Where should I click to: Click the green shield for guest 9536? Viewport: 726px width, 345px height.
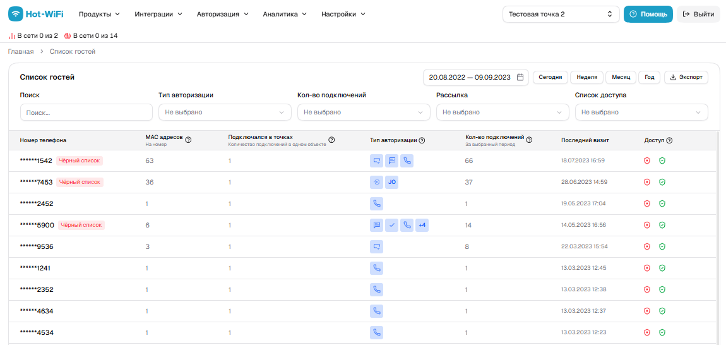662,246
